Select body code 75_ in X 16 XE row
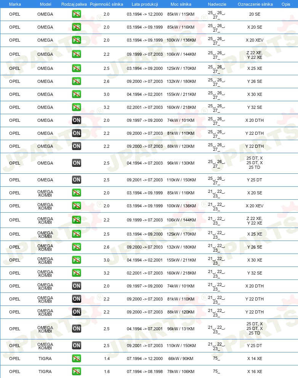Image resolution: width=298 pixels, height=378 pixels. (x=216, y=372)
